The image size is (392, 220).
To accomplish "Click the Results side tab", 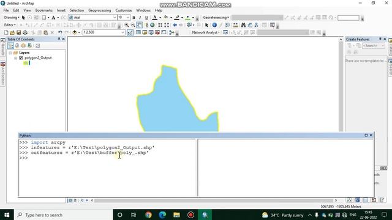I will [2, 48].
